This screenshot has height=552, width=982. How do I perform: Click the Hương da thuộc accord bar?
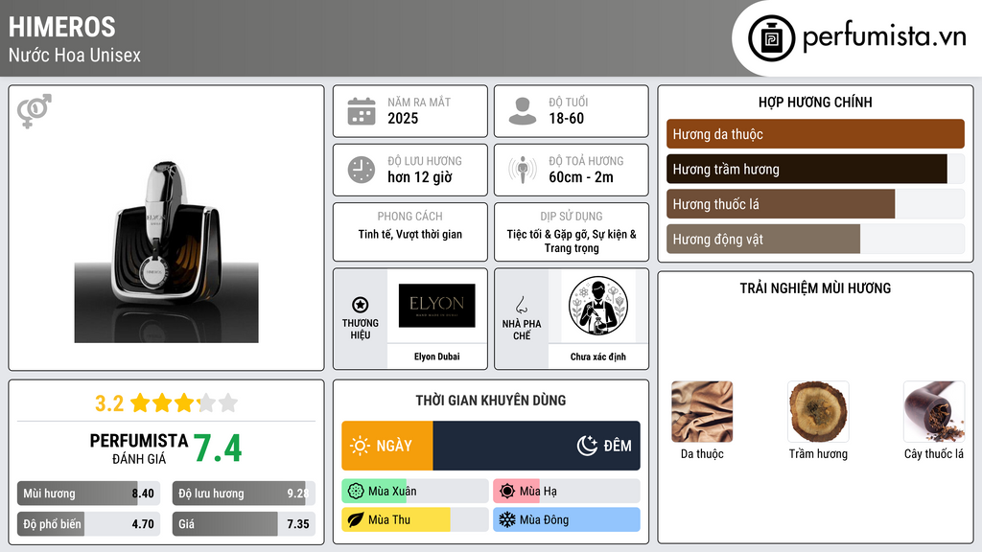(x=815, y=134)
